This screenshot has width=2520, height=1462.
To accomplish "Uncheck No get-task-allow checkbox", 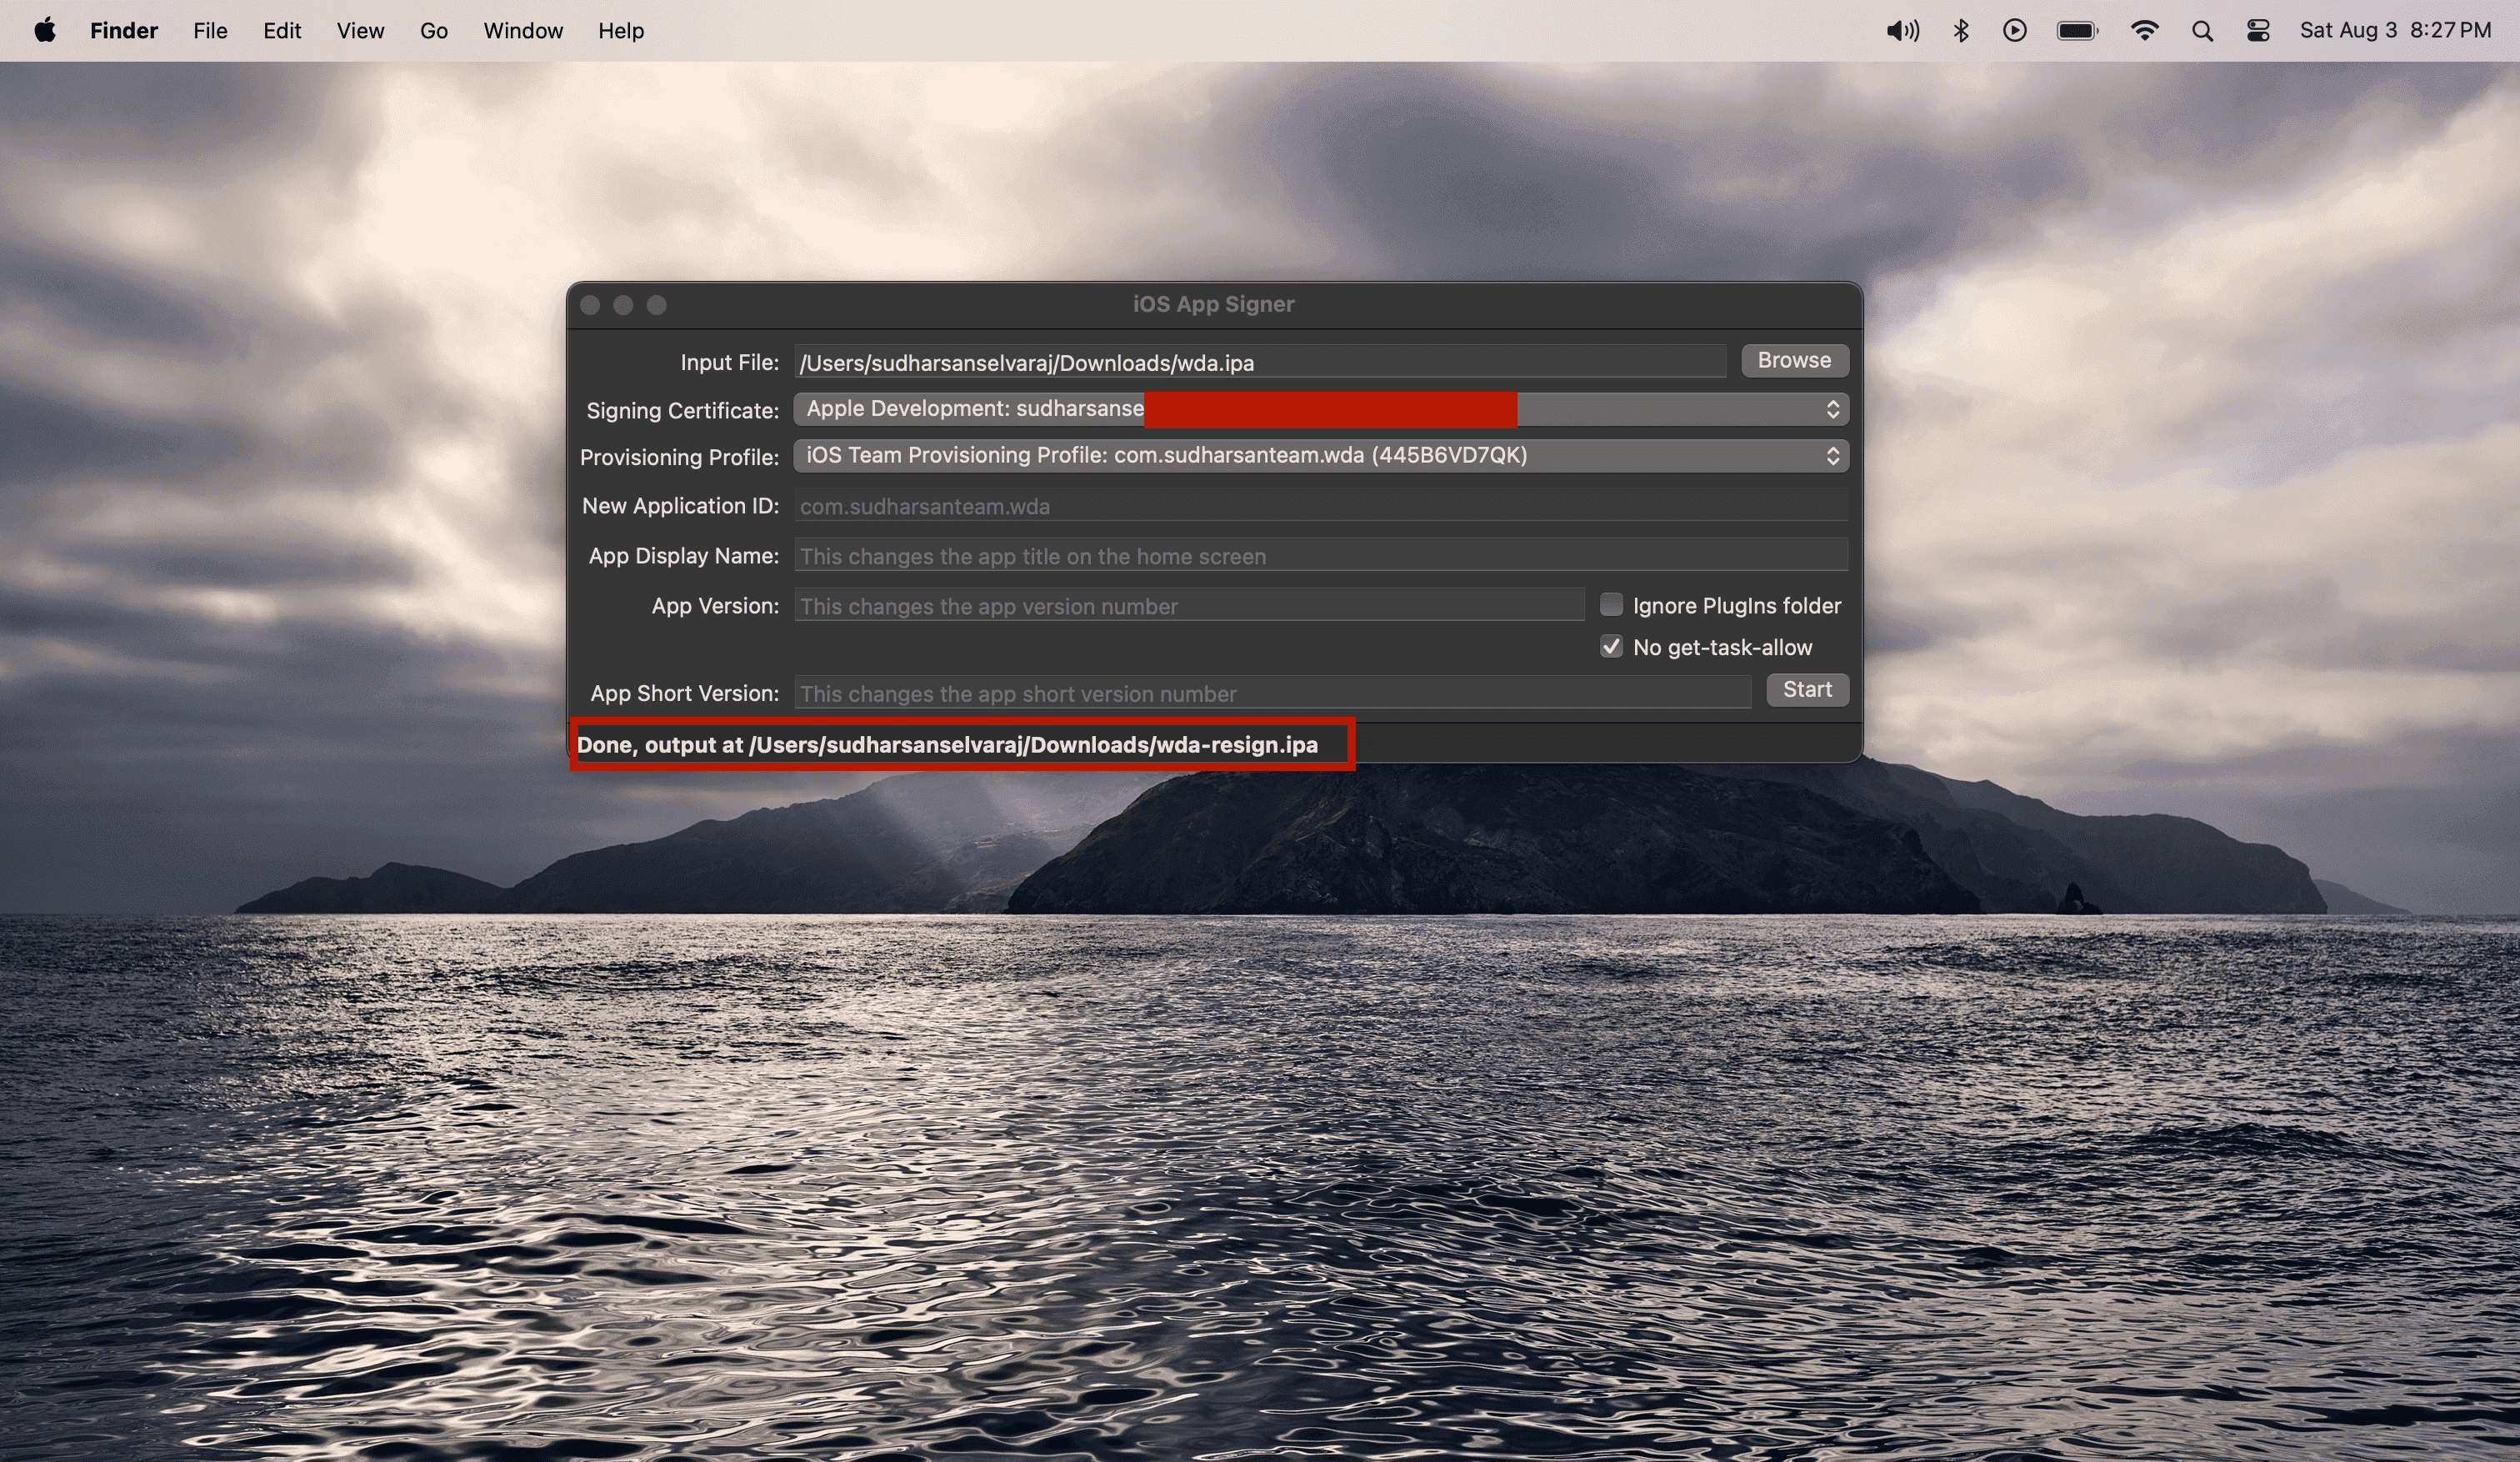I will (1610, 647).
